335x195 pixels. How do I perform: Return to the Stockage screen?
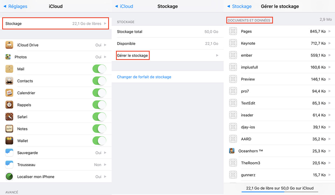(239, 6)
